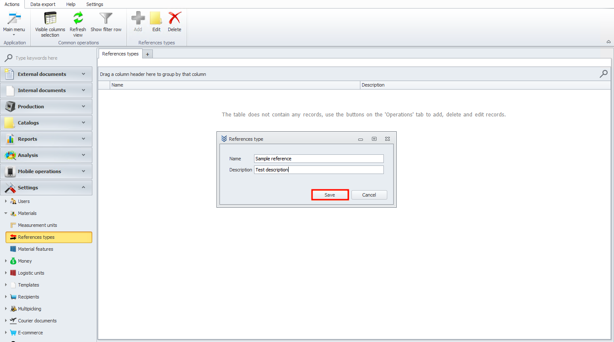614x342 pixels.
Task: Click the Recipients cart icon
Action: 13,297
